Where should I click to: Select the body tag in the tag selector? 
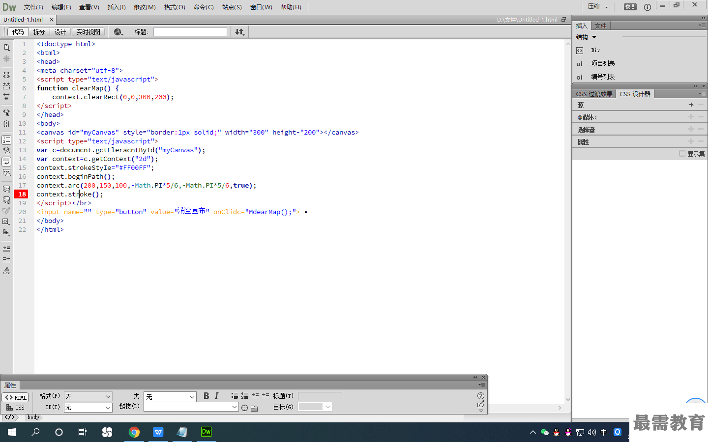tap(33, 417)
